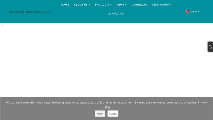Image resolution: width=213 pixels, height=120 pixels.
Task: Open the Send Inquiry page
Action: [162, 5]
